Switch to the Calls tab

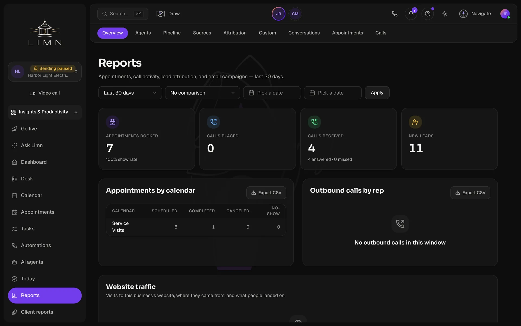381,33
